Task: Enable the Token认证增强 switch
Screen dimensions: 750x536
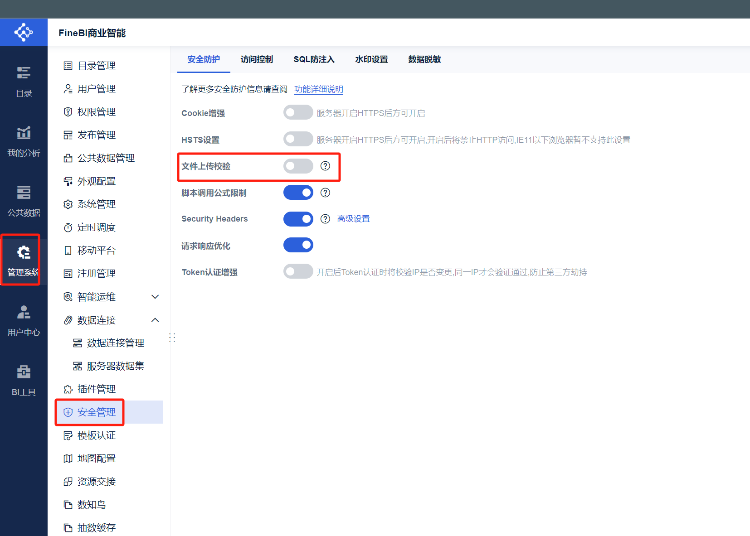Action: click(x=298, y=271)
